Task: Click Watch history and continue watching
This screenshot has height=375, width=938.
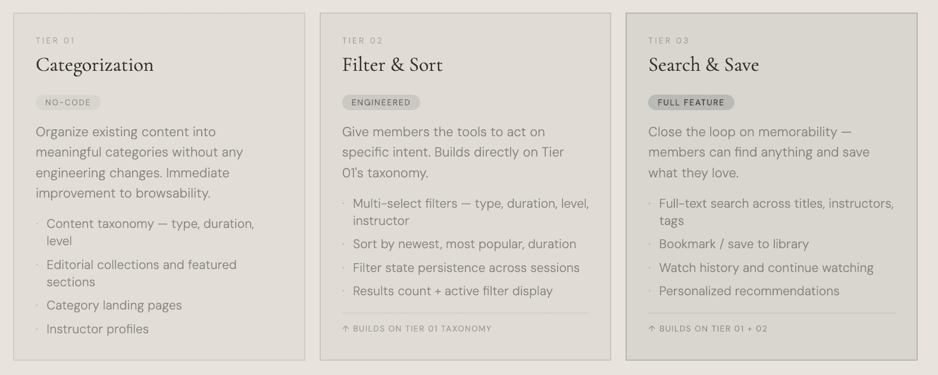Action: click(x=766, y=268)
